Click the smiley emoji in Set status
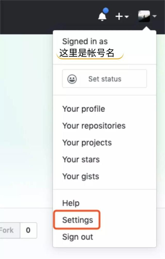The height and width of the screenshot is (259, 165). (x=72, y=79)
